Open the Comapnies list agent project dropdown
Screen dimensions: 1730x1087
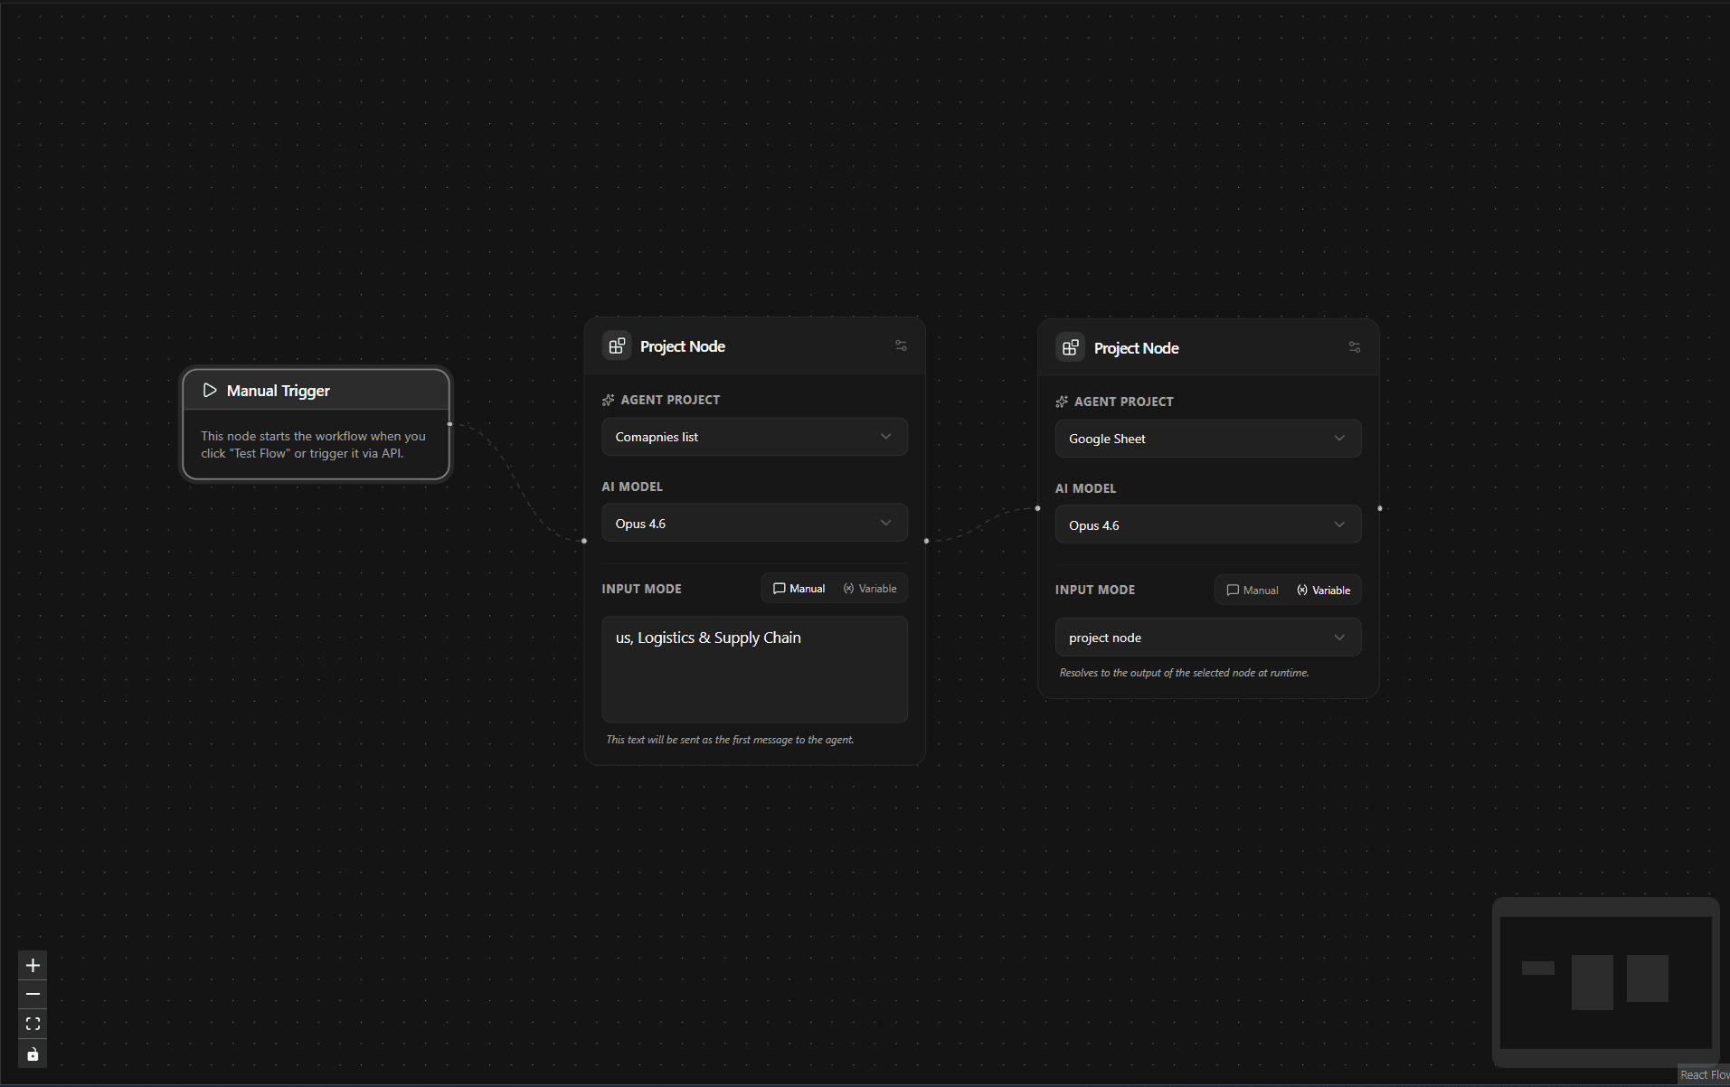[753, 436]
